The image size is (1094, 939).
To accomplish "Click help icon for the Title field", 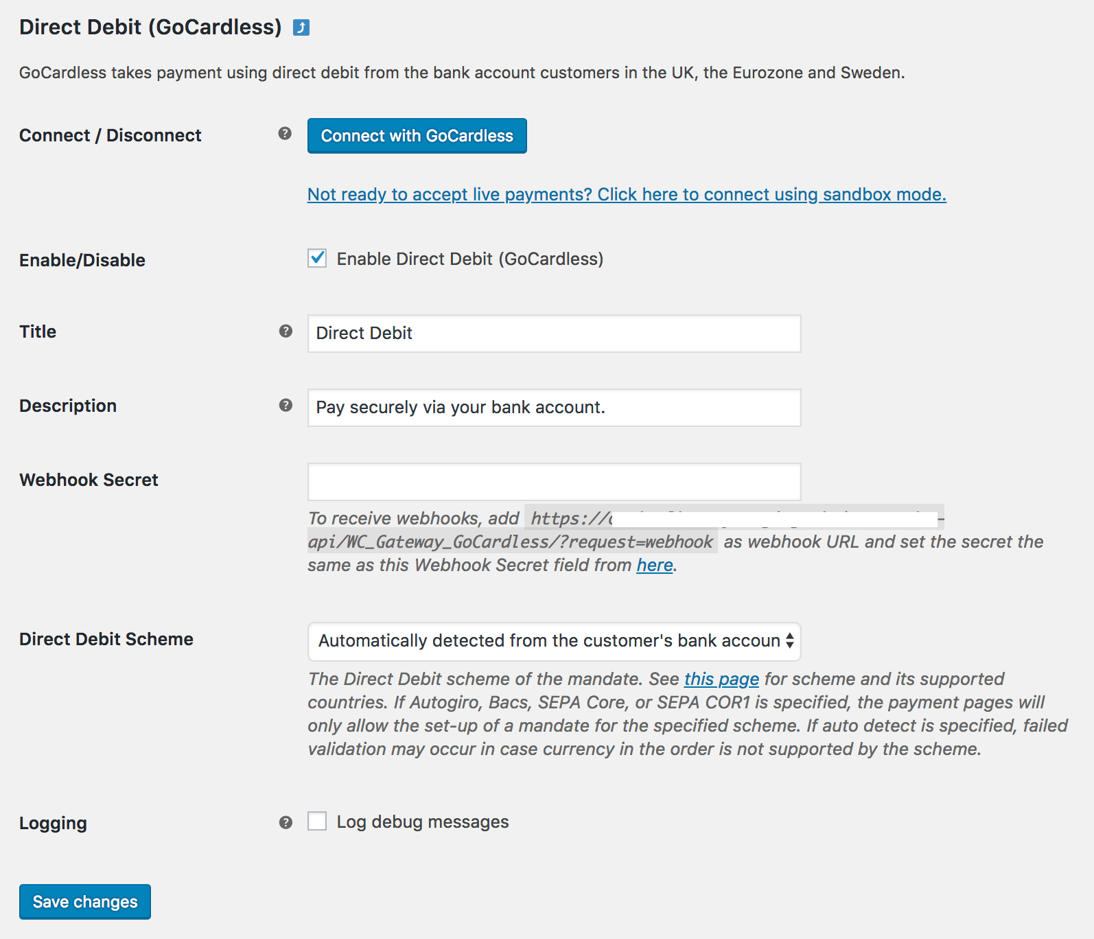I will tap(286, 332).
